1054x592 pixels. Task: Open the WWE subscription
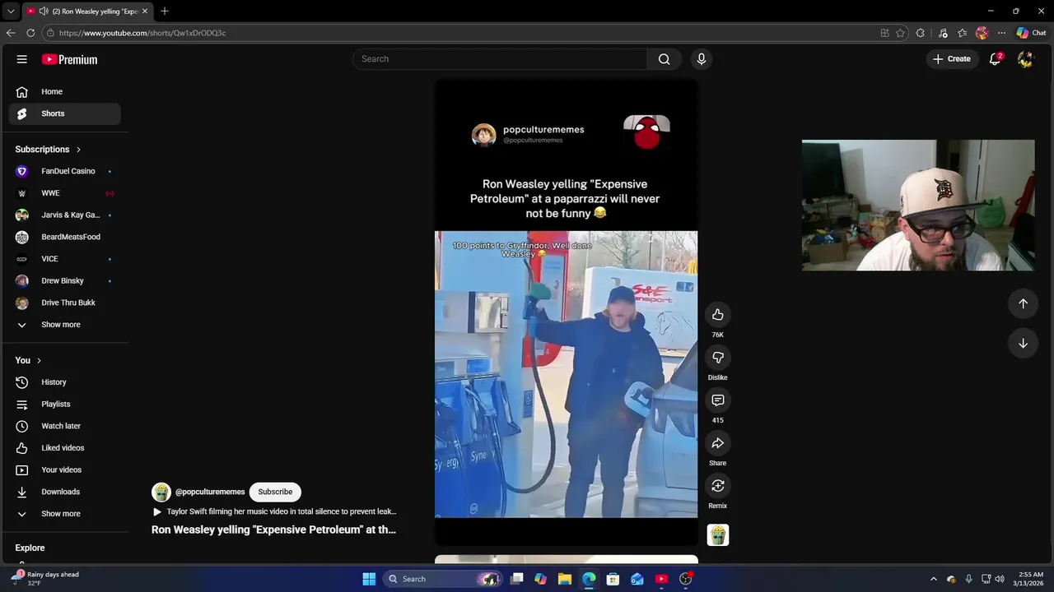pos(64,193)
